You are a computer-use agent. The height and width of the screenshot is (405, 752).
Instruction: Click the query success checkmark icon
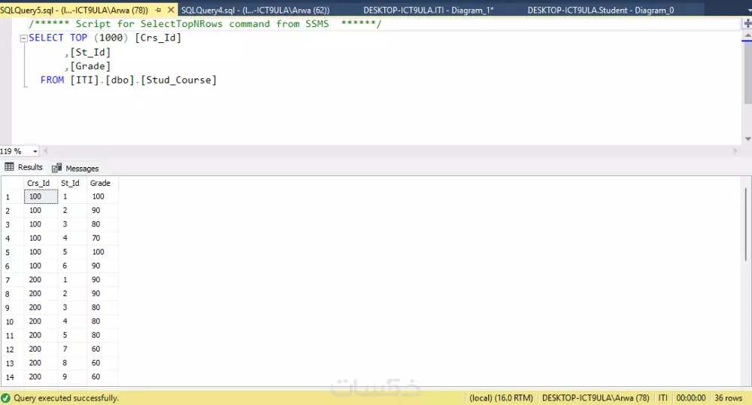6,397
